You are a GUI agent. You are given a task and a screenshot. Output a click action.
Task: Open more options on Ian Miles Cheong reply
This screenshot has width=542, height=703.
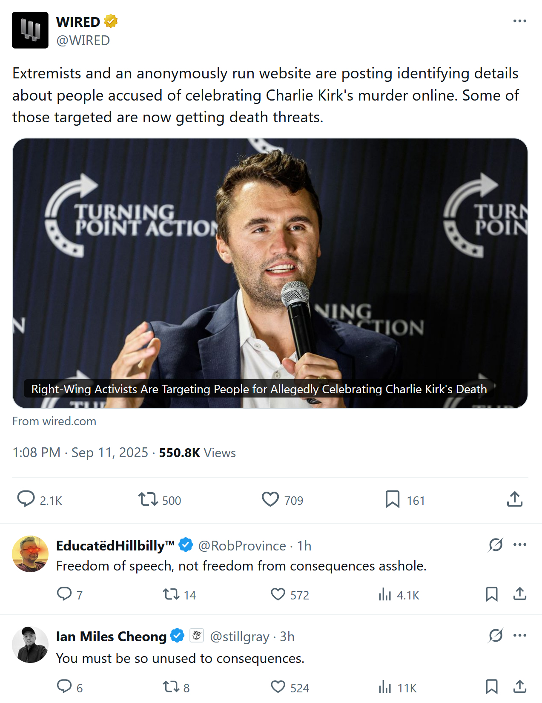[519, 635]
